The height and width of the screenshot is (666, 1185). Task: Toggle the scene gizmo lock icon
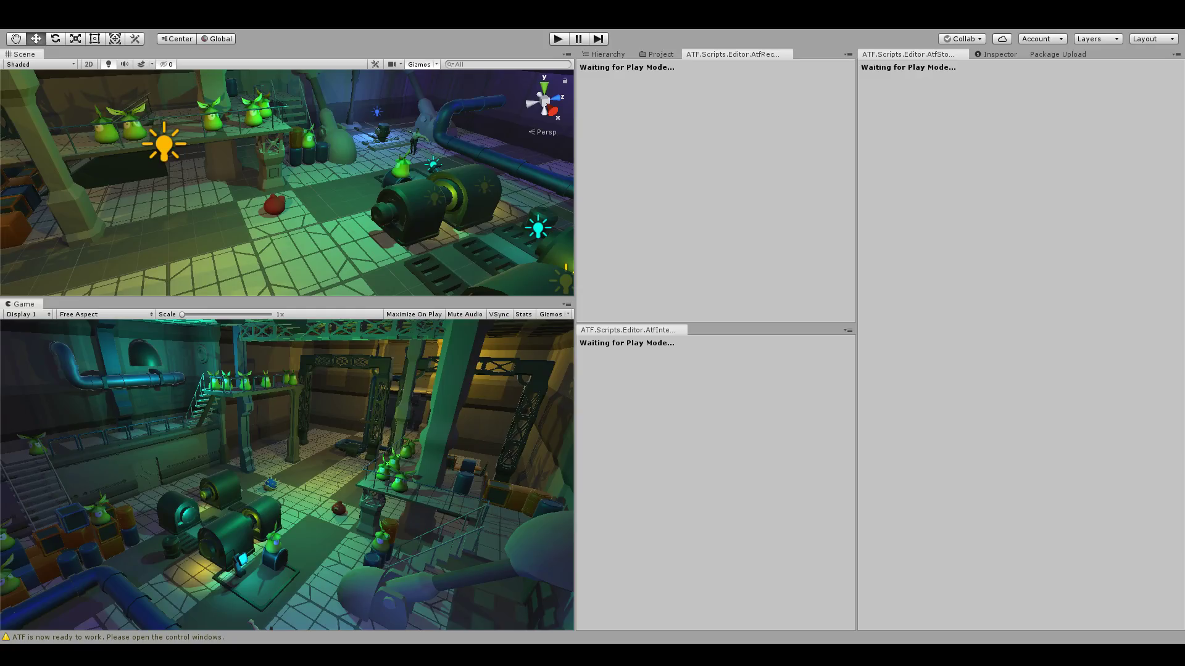565,80
